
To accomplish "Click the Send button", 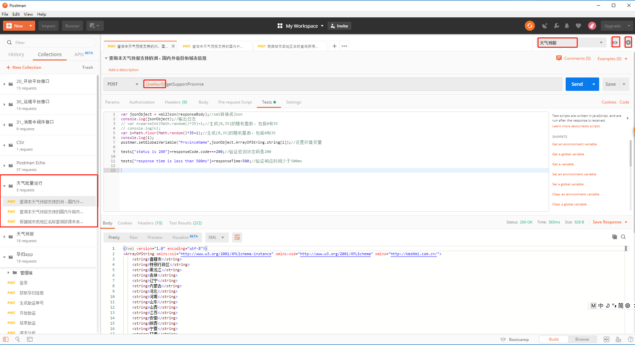I will pyautogui.click(x=577, y=84).
